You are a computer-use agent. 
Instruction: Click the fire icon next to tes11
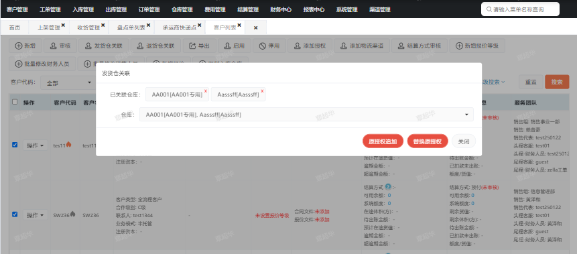tap(68, 145)
